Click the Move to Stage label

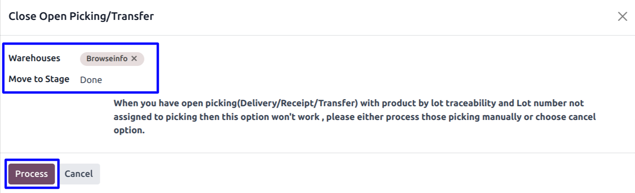coord(39,79)
